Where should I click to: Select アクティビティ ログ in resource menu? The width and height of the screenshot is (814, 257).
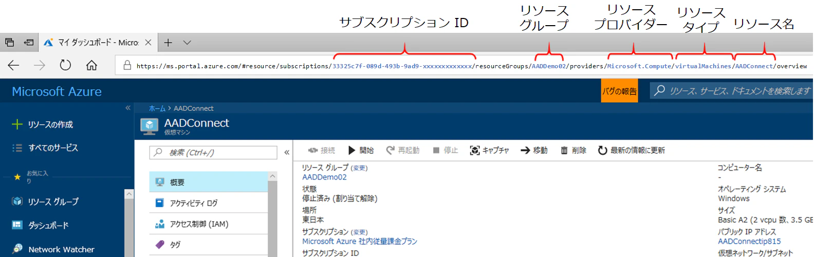click(209, 203)
